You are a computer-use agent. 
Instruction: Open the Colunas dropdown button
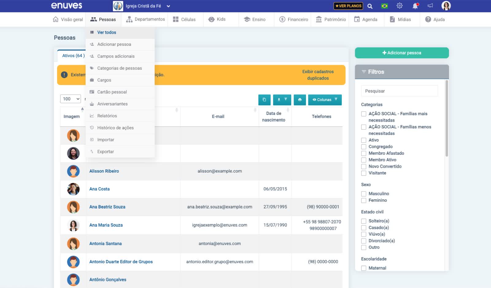click(325, 99)
